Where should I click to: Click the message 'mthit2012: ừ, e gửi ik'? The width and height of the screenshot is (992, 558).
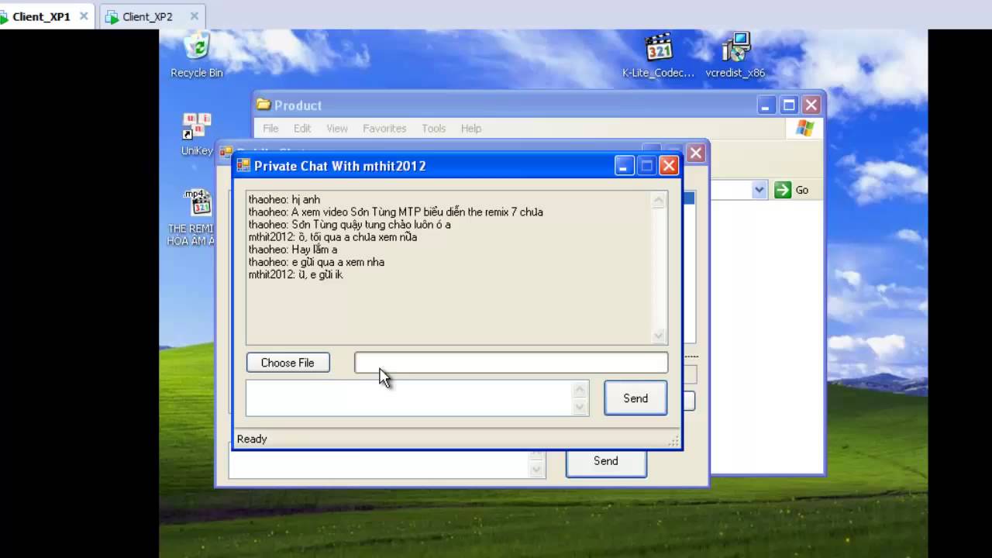click(296, 274)
